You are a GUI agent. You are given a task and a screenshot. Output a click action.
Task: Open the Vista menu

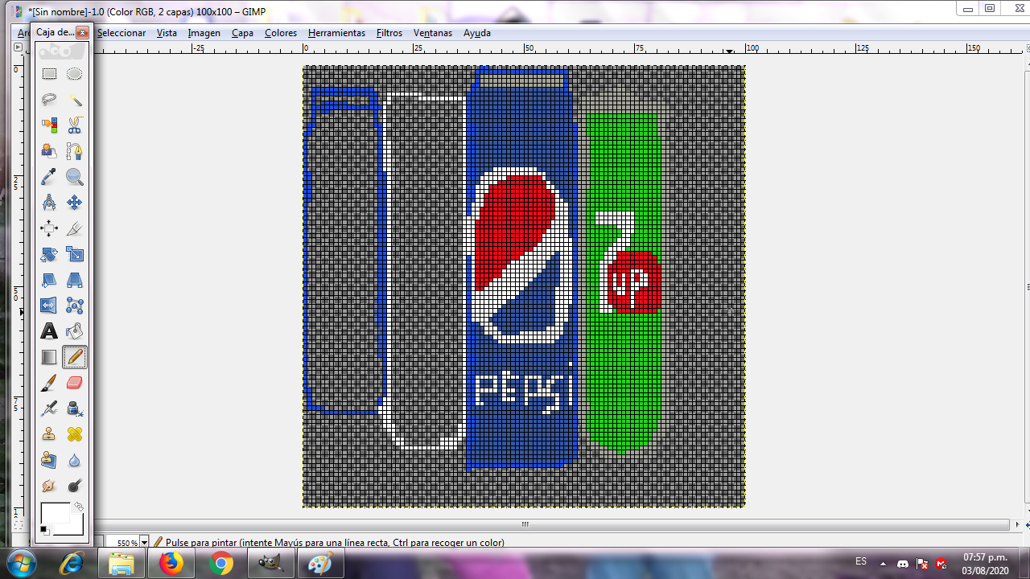[x=167, y=33]
